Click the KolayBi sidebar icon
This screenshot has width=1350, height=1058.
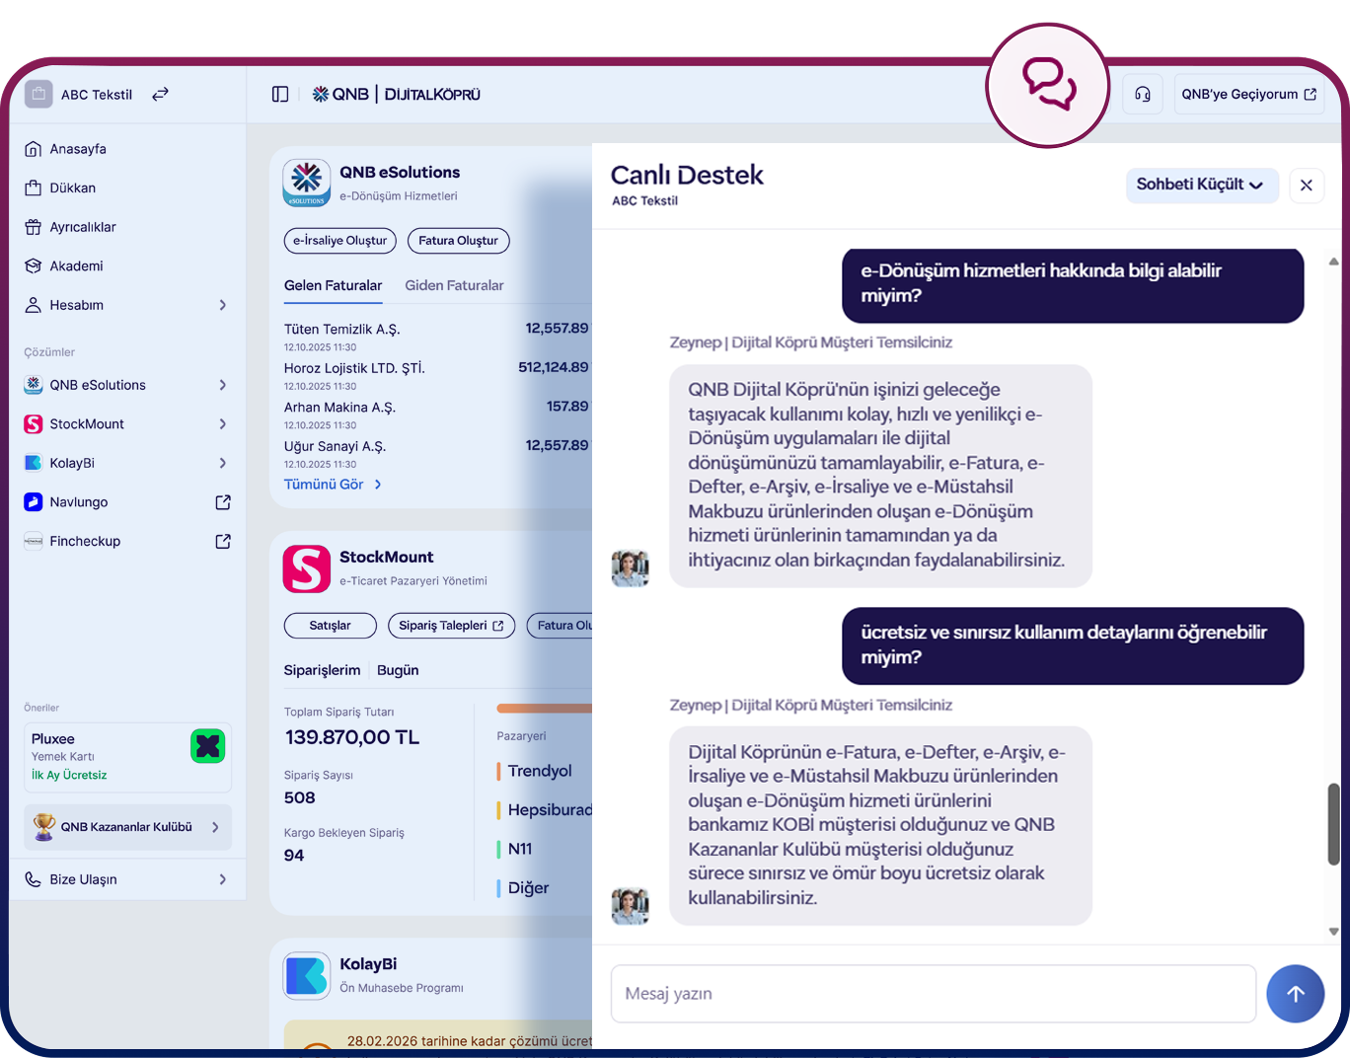(33, 463)
